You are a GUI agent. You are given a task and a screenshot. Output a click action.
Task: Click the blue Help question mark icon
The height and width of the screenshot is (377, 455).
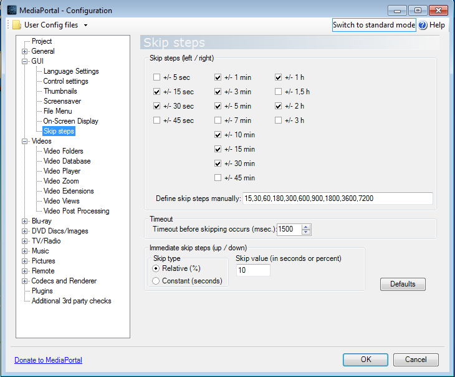[423, 25]
